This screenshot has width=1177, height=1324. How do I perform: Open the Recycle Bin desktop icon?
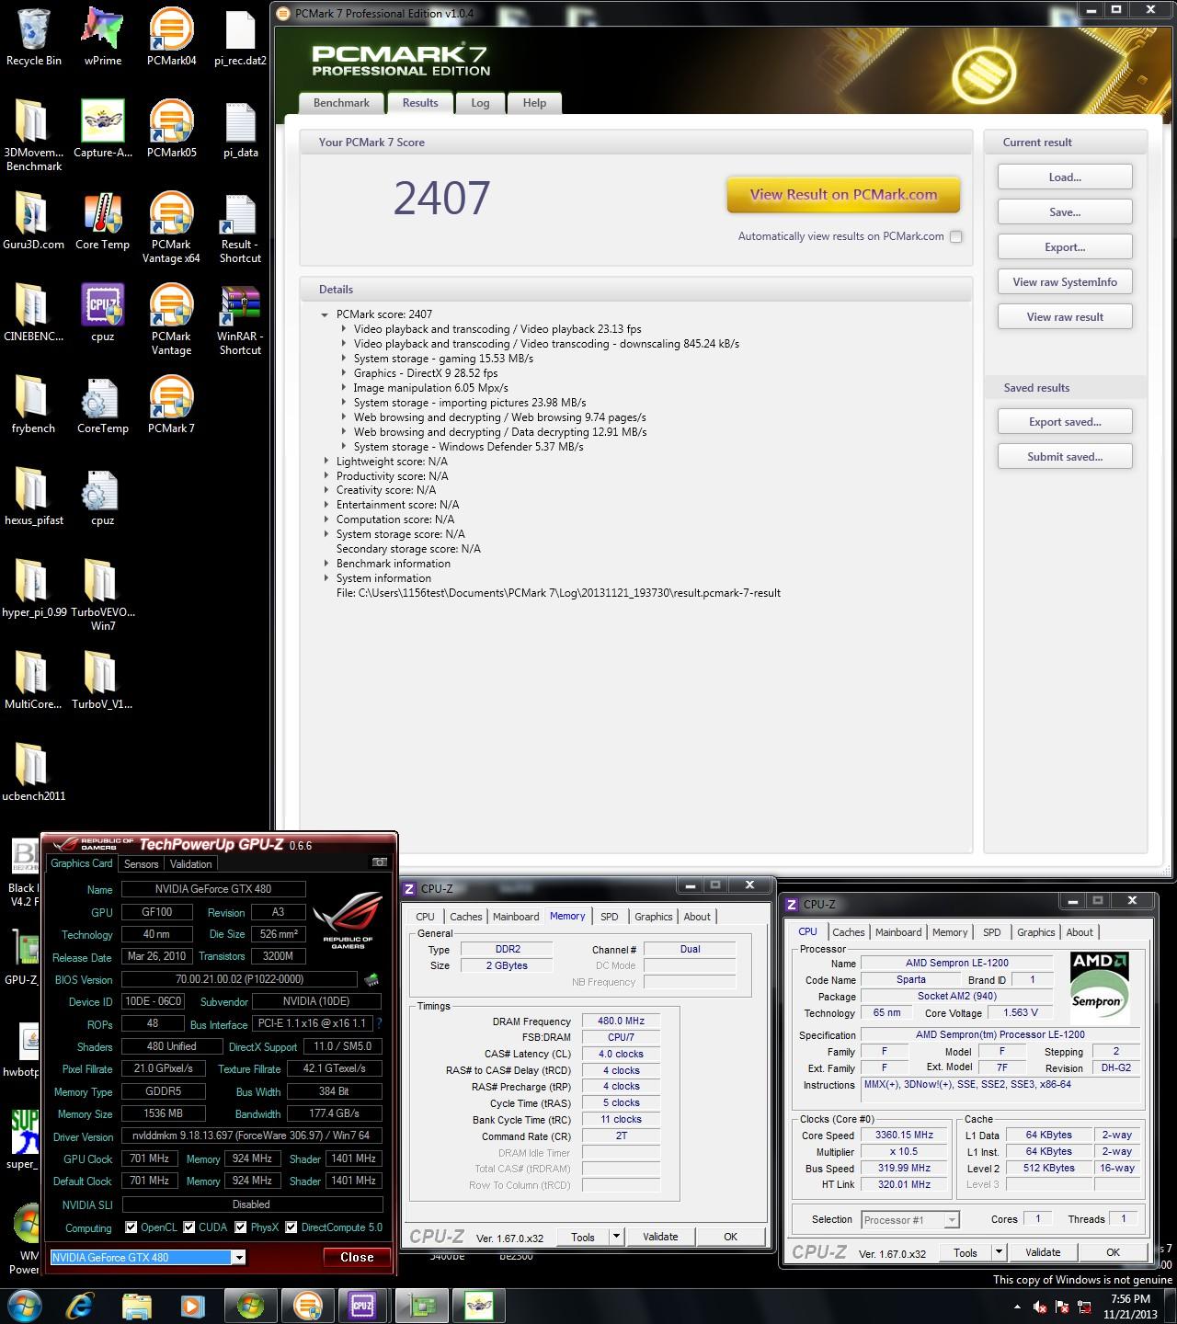(34, 37)
